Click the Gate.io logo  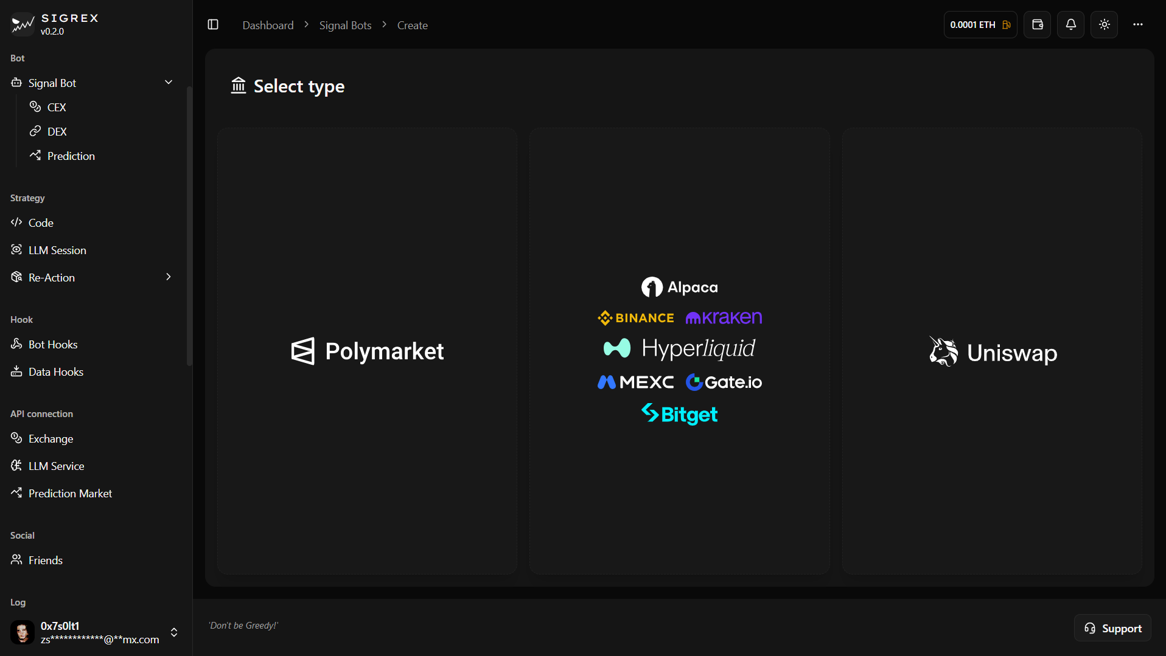724,382
